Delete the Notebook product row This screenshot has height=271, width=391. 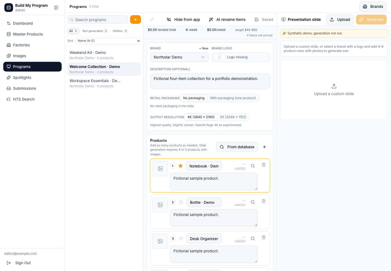click(x=264, y=165)
